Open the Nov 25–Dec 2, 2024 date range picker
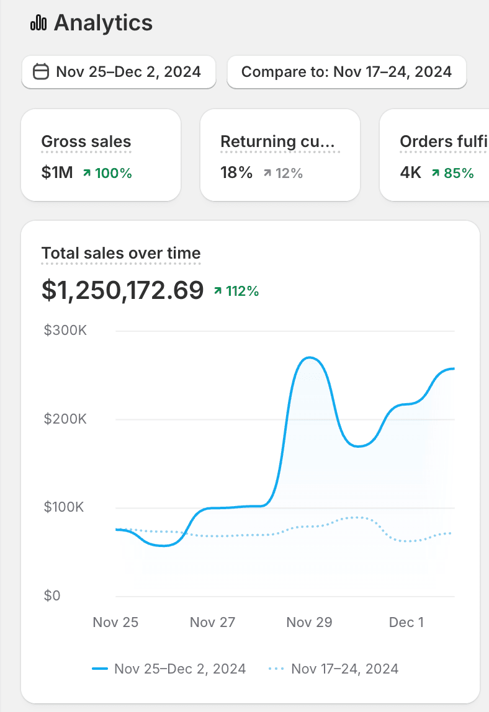This screenshot has width=489, height=712. click(119, 72)
